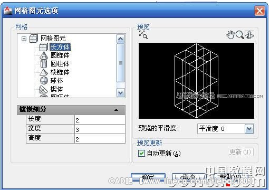Click the 高度 value field
This screenshot has height=190, width=270.
(100, 139)
